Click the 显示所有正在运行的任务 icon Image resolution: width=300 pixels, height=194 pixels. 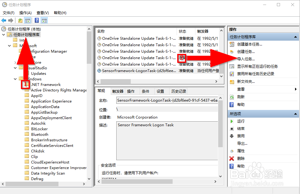(x=232, y=67)
